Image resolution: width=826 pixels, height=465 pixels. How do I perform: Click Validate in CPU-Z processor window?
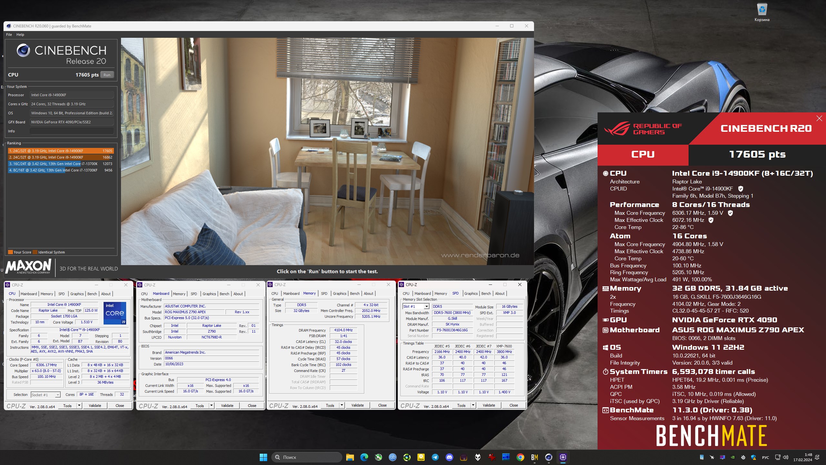(x=95, y=406)
